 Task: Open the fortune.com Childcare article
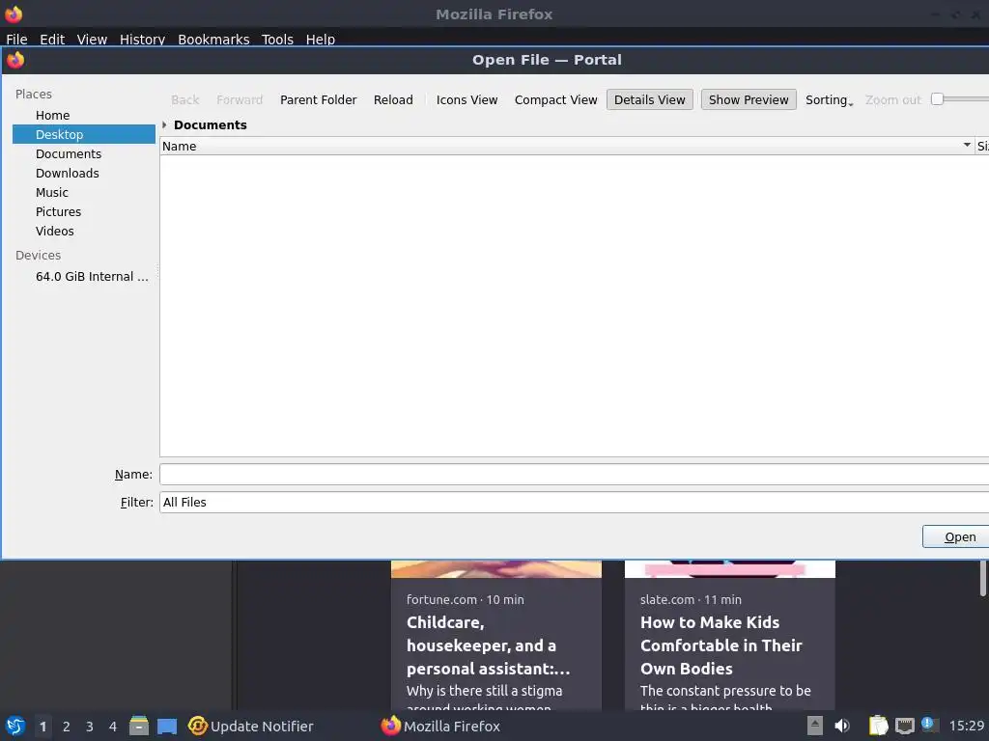coord(488,645)
